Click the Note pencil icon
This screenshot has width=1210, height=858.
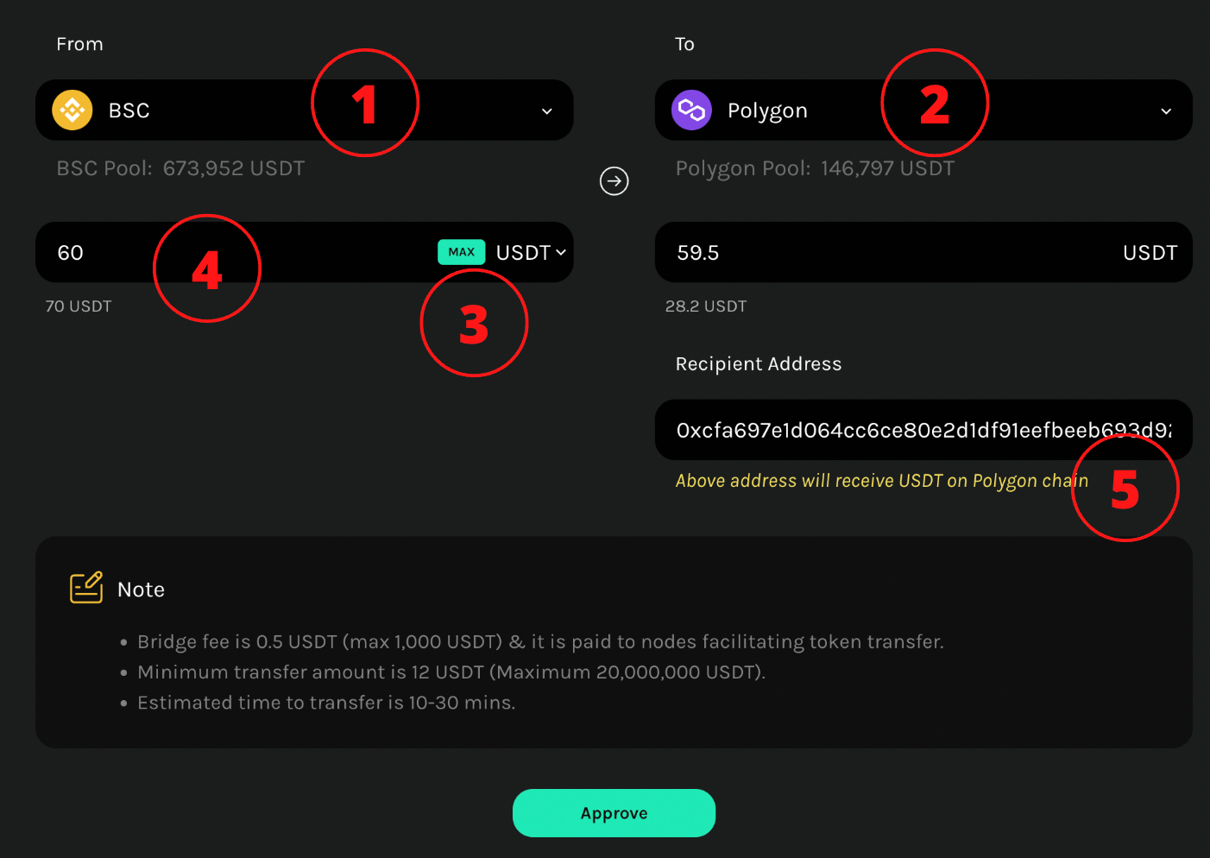coord(86,588)
